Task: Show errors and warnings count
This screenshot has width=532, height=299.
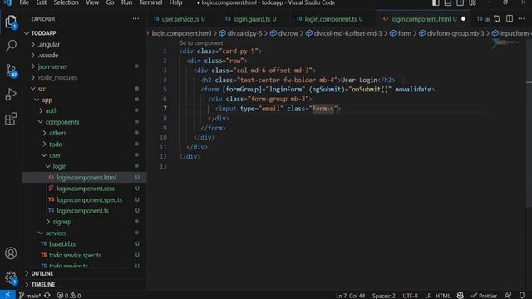Action: click(x=69, y=296)
